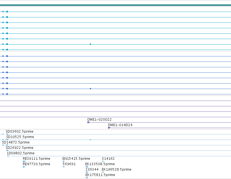
Task: Select the arrow glyph under SD26922.5prime
Action: pyautogui.click(x=7, y=151)
